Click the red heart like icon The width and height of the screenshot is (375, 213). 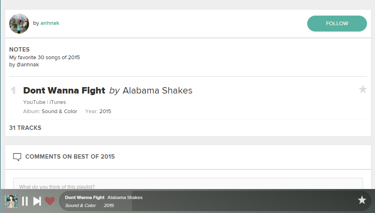pos(49,201)
